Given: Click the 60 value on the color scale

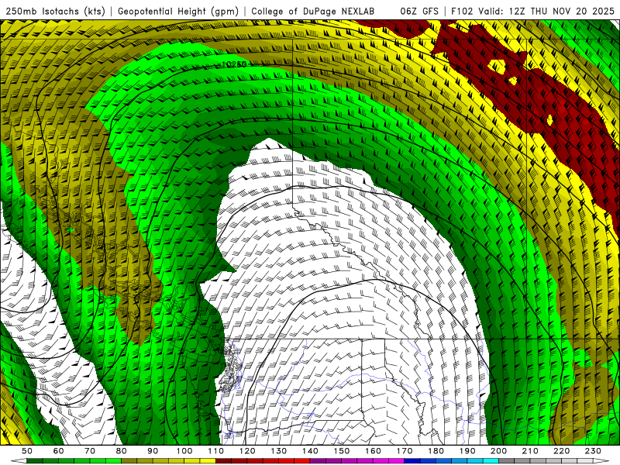Looking at the screenshot, I should [59, 451].
